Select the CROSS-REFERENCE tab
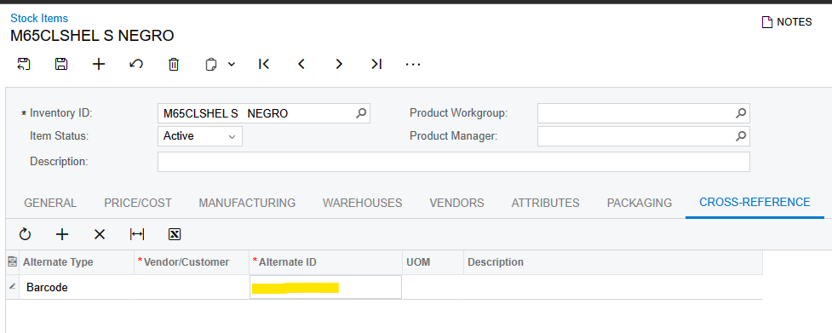 (755, 202)
